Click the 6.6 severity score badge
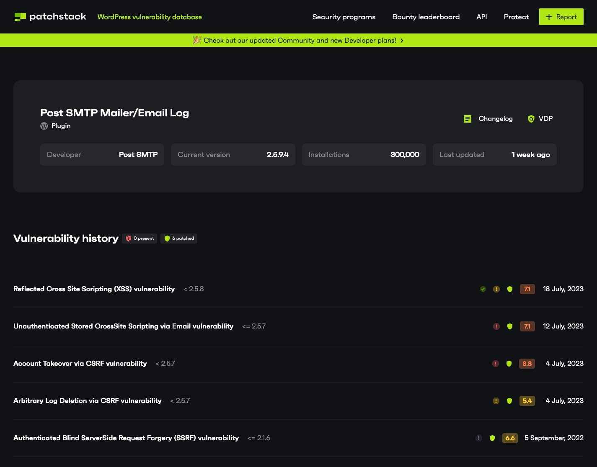 point(510,438)
